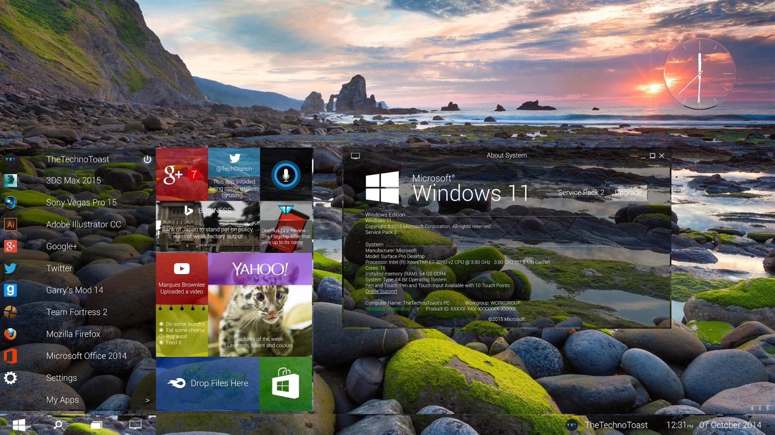Launch Sony Vegas Pro 15 icon

coord(10,202)
